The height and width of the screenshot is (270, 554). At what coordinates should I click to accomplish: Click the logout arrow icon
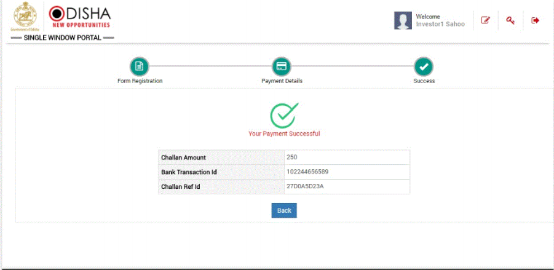536,20
